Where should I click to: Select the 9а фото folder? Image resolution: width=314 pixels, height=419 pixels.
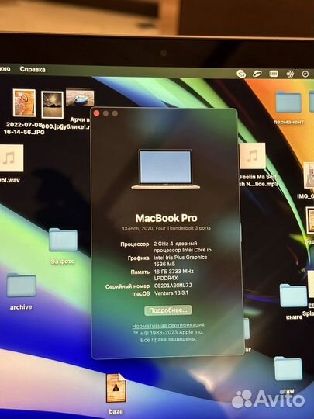63,240
